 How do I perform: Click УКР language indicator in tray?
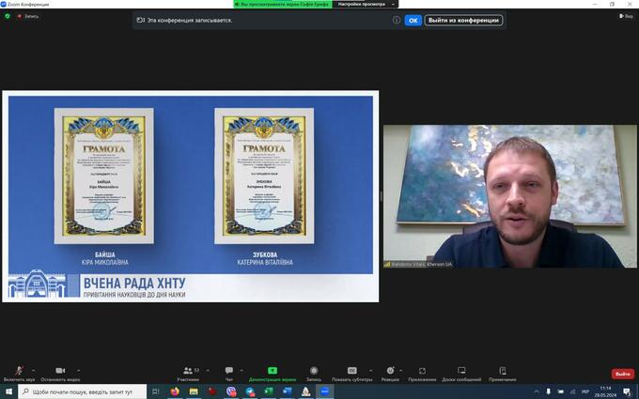tap(585, 391)
